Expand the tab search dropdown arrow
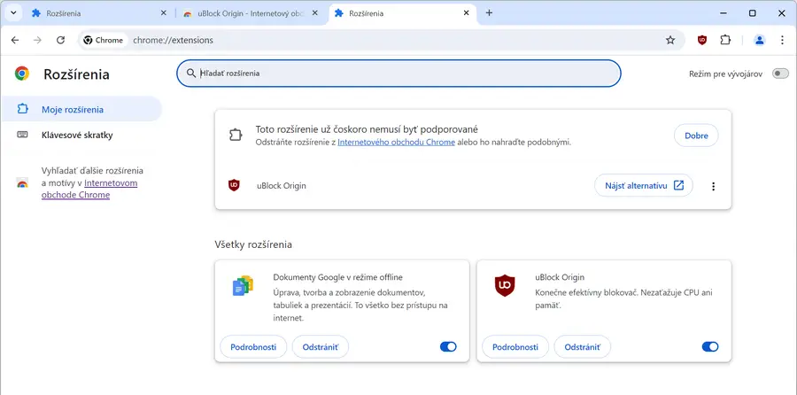This screenshot has height=395, width=797. click(13, 13)
